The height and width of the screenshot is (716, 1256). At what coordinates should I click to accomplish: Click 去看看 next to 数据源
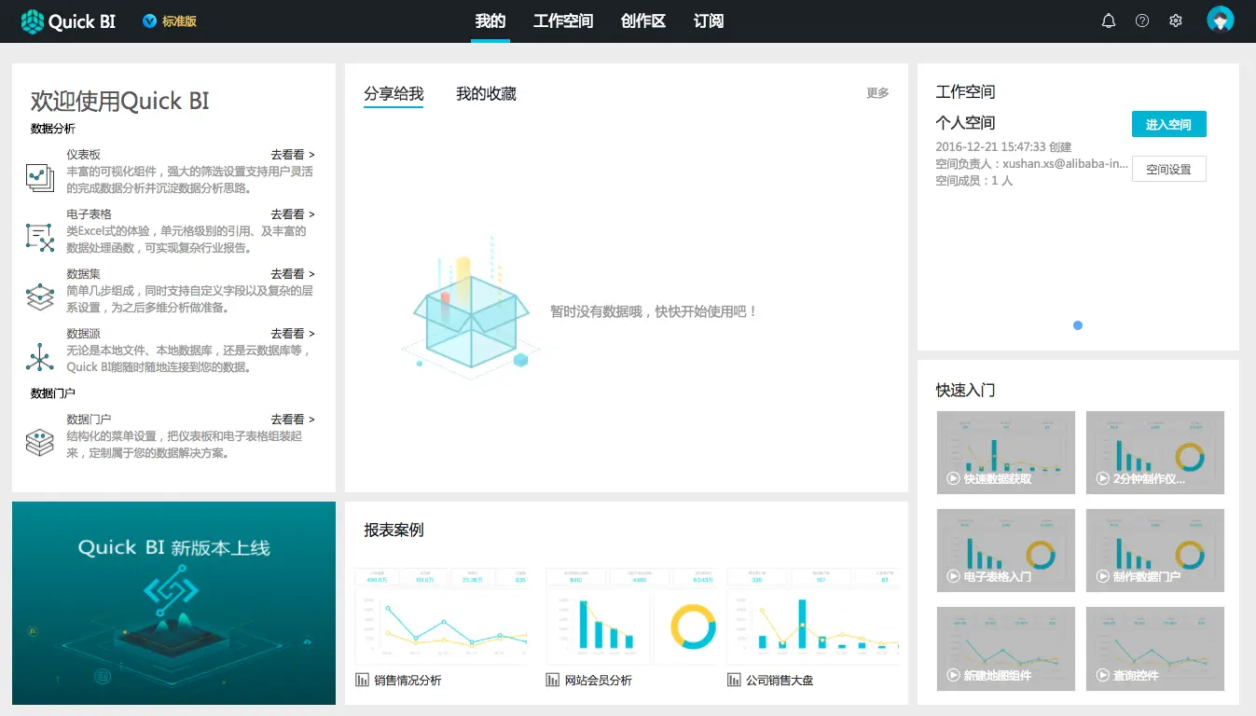coord(293,334)
